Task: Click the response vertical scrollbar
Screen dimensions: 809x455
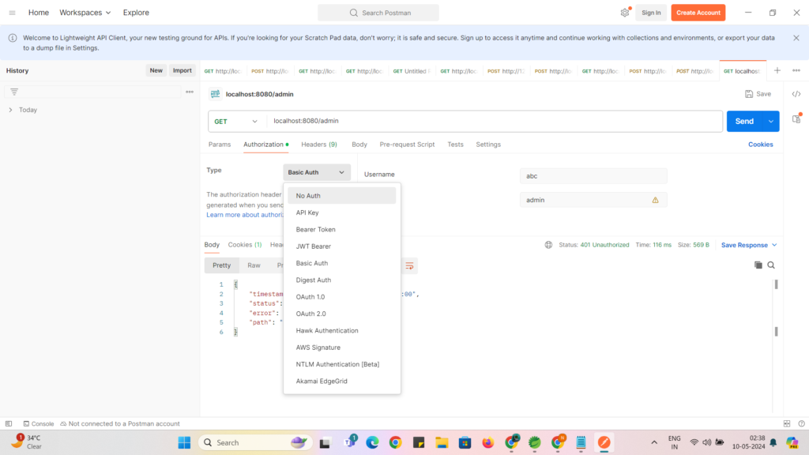Action: [776, 307]
